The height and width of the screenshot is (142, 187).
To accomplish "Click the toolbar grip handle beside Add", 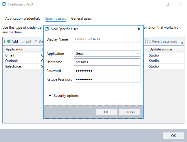I will [5, 41].
